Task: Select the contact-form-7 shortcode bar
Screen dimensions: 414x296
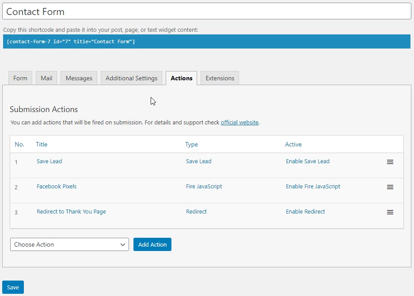Action: (x=207, y=41)
